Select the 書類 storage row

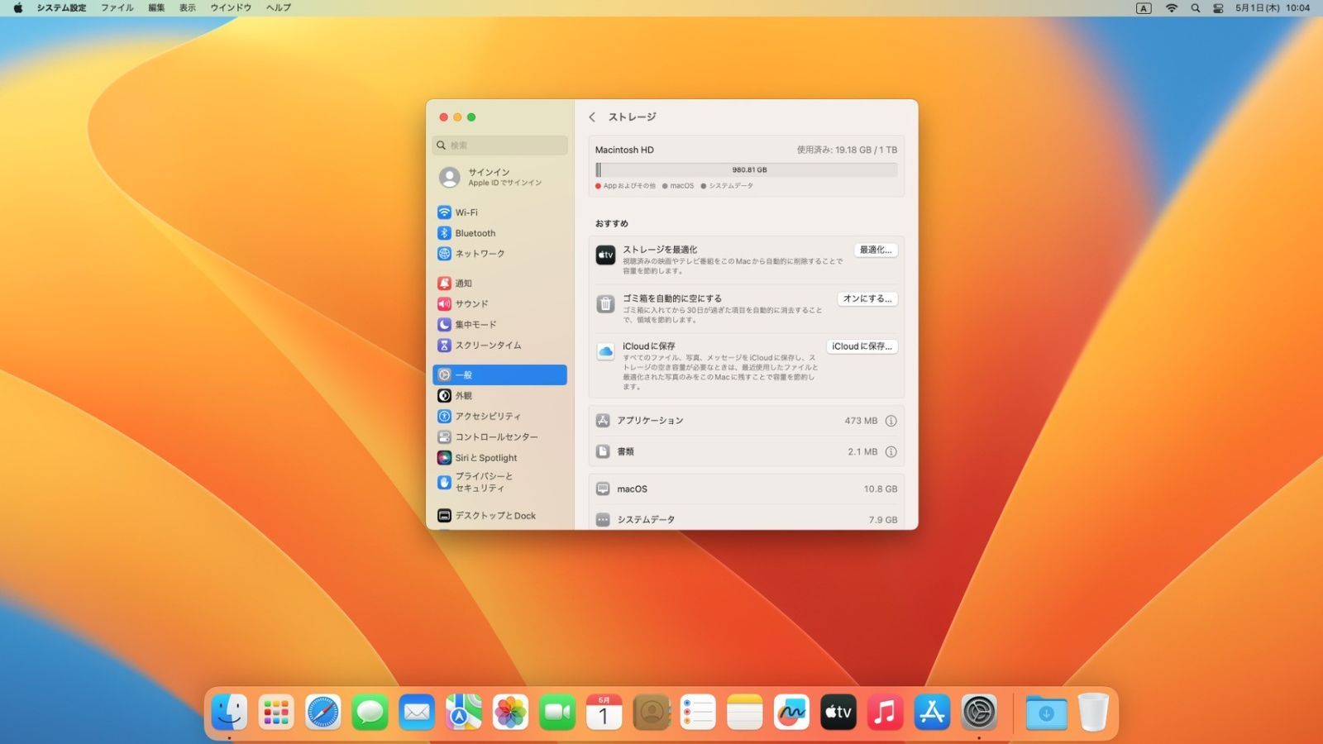coord(746,451)
